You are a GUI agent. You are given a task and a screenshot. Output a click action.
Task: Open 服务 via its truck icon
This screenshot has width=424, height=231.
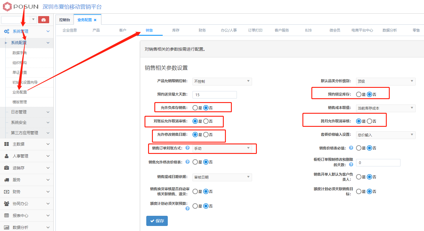pyautogui.click(x=7, y=180)
